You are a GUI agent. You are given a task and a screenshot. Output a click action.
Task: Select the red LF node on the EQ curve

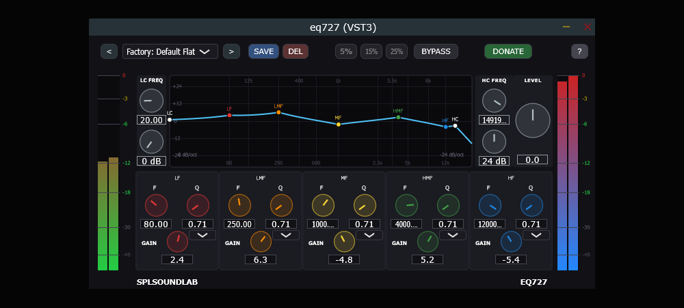click(x=229, y=115)
